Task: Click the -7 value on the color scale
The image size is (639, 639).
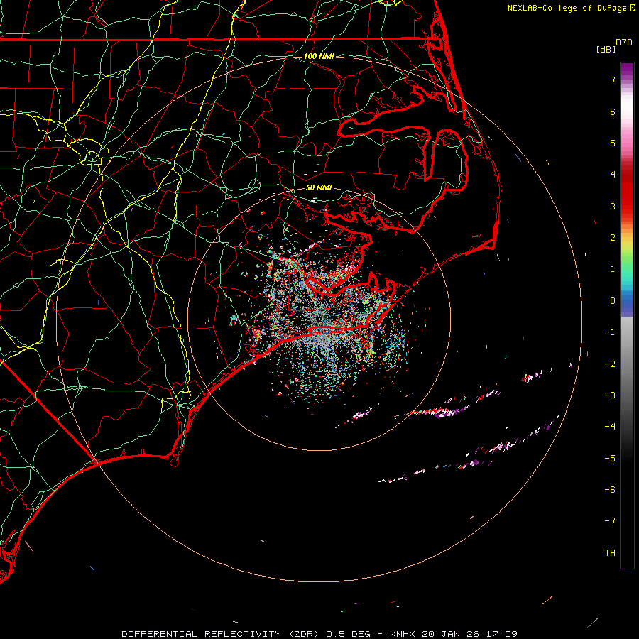Action: 610,521
